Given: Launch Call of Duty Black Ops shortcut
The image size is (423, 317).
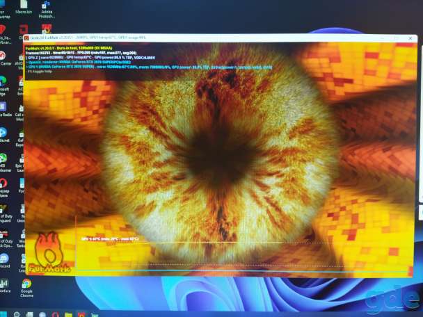Looking at the screenshot, I should tap(6, 238).
